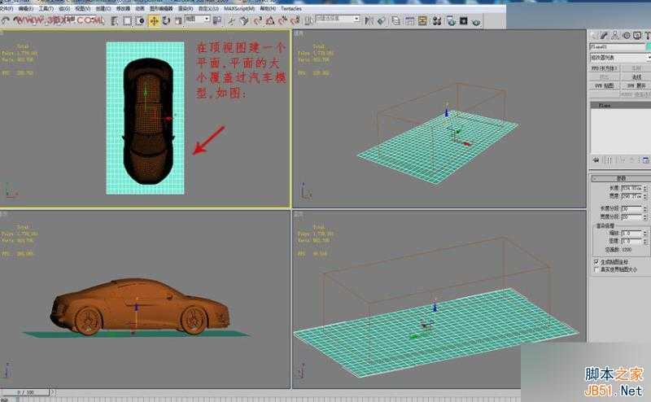This screenshot has height=402, width=651.
Task: Open the MAXScript menu
Action: click(x=239, y=9)
